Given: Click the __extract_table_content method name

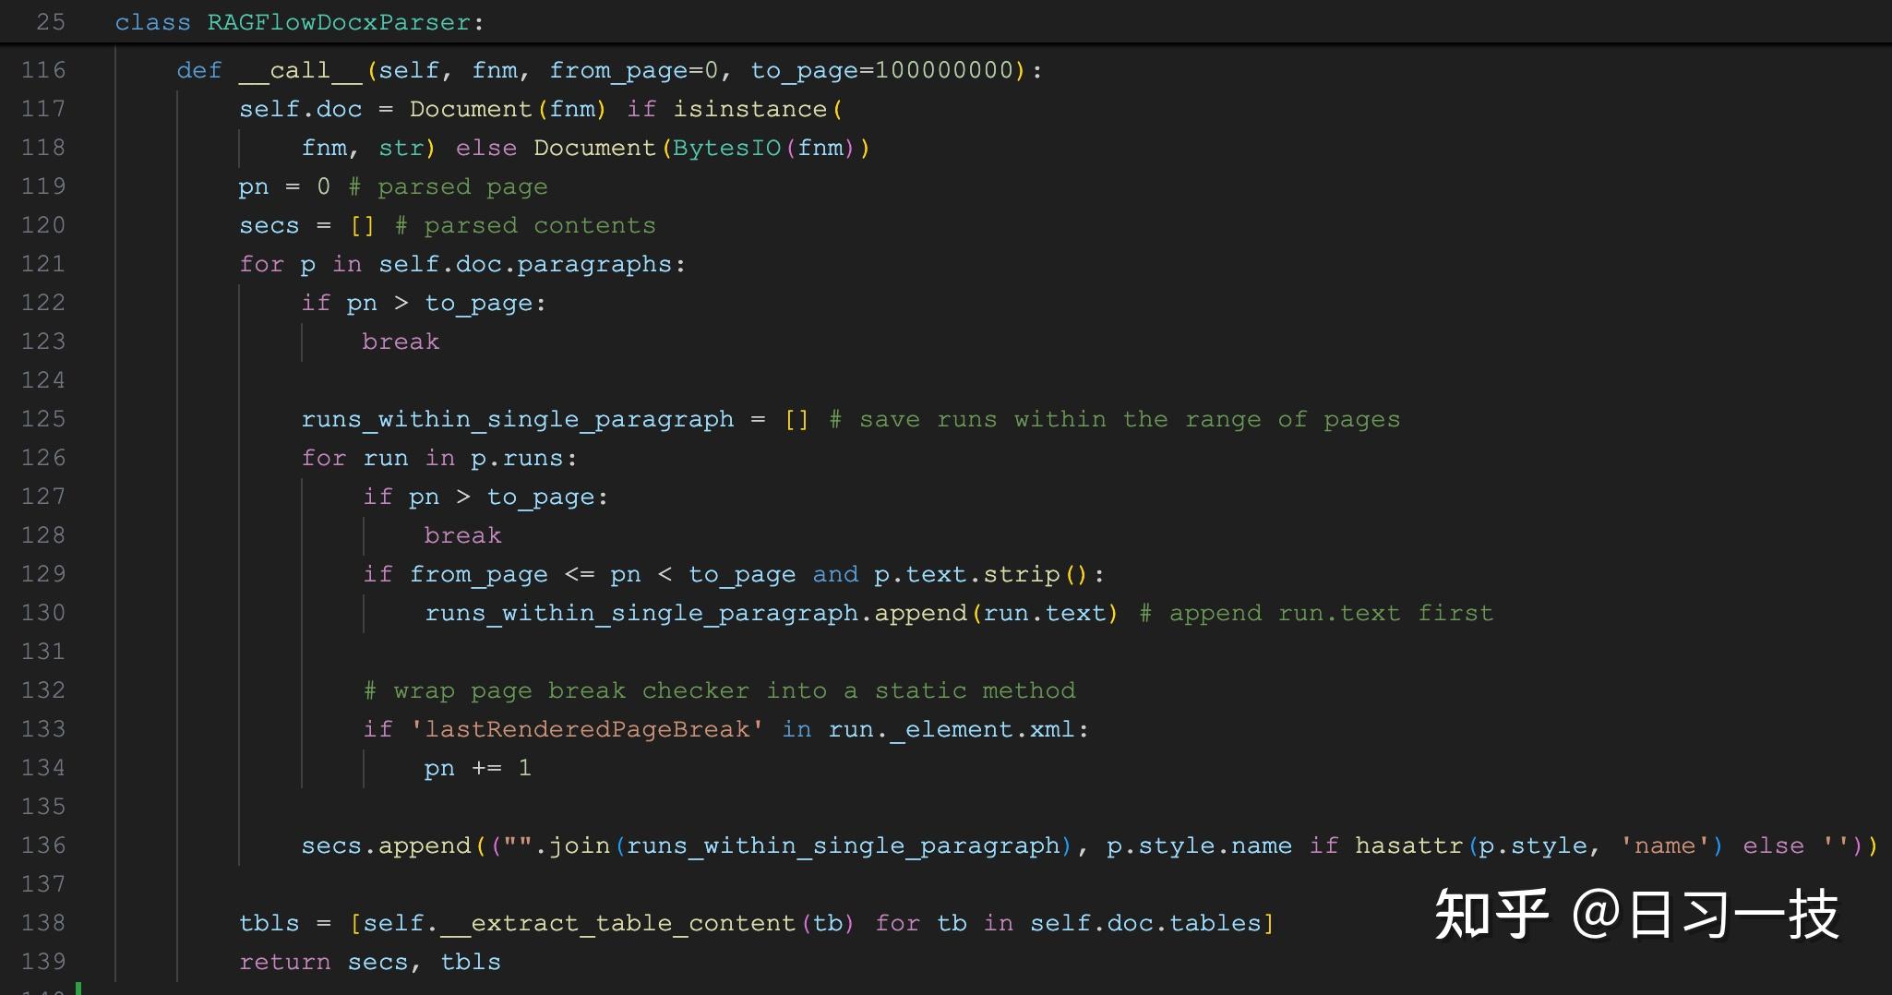Looking at the screenshot, I should [x=617, y=922].
